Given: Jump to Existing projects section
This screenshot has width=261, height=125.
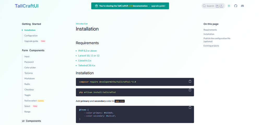Looking at the screenshot, I should (x=211, y=46).
